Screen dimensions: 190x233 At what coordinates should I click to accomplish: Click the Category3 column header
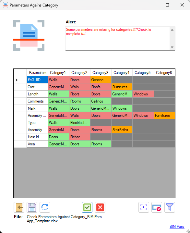pos(101,73)
